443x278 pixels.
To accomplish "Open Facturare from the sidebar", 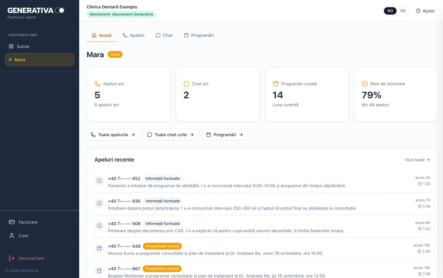I will pyautogui.click(x=40, y=222).
